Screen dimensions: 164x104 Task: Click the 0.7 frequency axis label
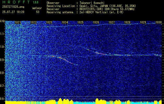[2, 86]
